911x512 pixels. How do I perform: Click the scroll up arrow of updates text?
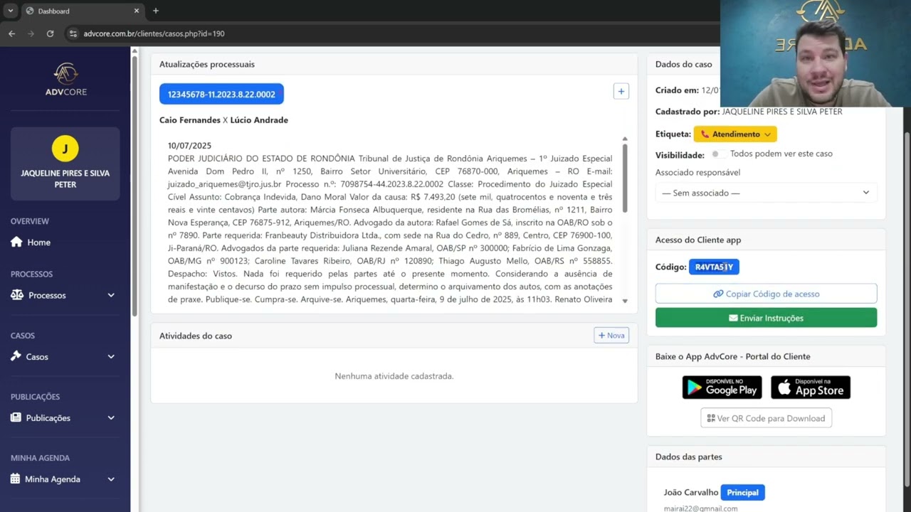click(625, 139)
